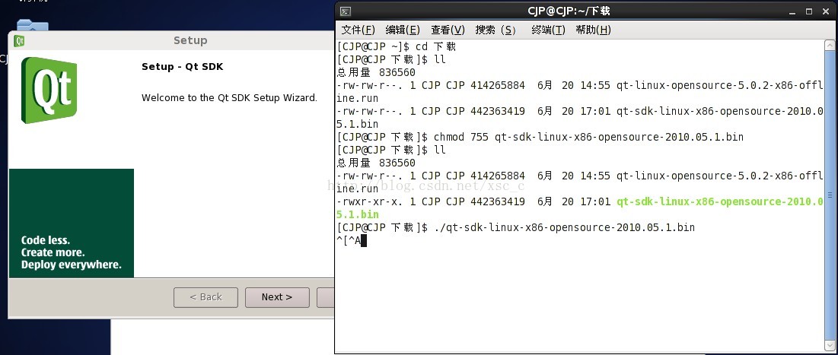Click the terminal icon in the title bar
838x355 pixels.
346,11
